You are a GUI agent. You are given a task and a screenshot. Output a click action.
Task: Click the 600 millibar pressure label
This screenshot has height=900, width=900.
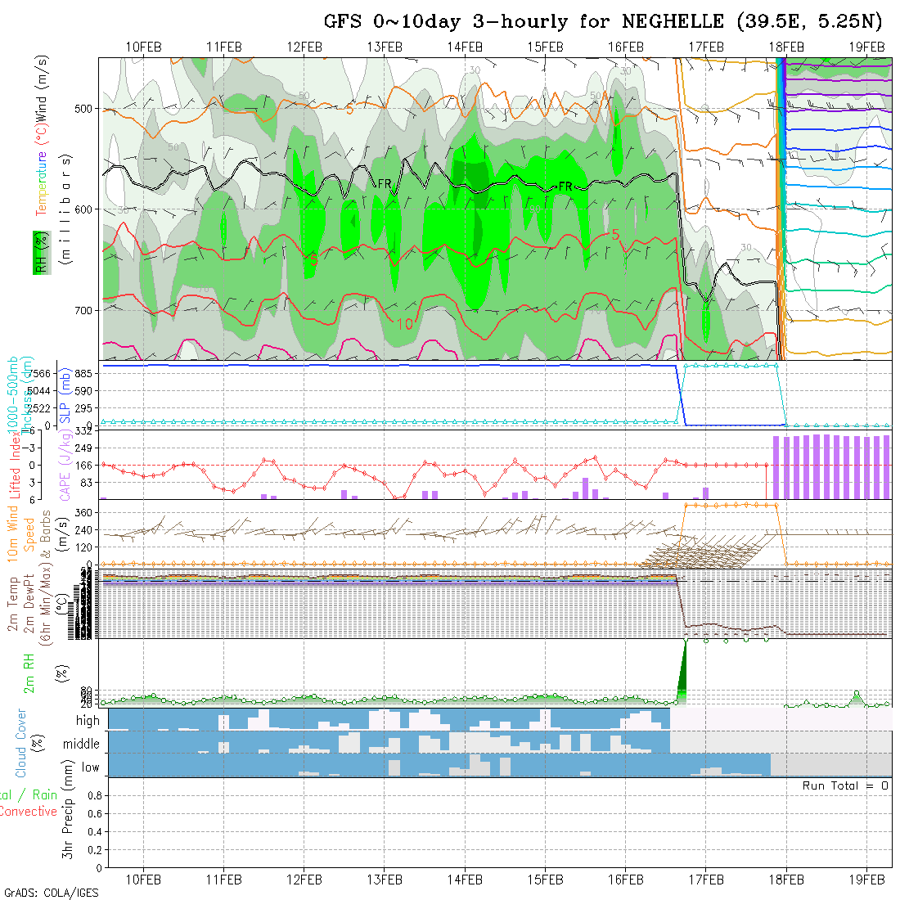(83, 209)
